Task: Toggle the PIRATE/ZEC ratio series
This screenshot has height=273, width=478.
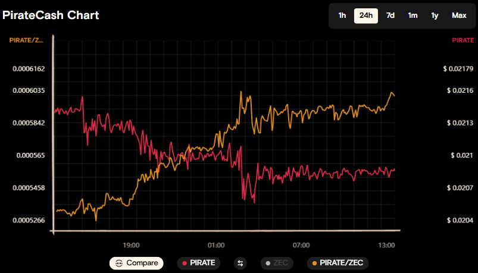Action: (x=338, y=263)
